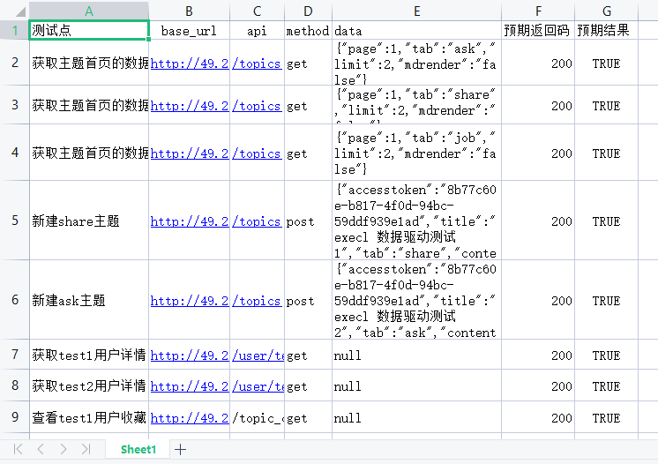
Task: Select the 新建share主题 cell
Action: coord(89,221)
